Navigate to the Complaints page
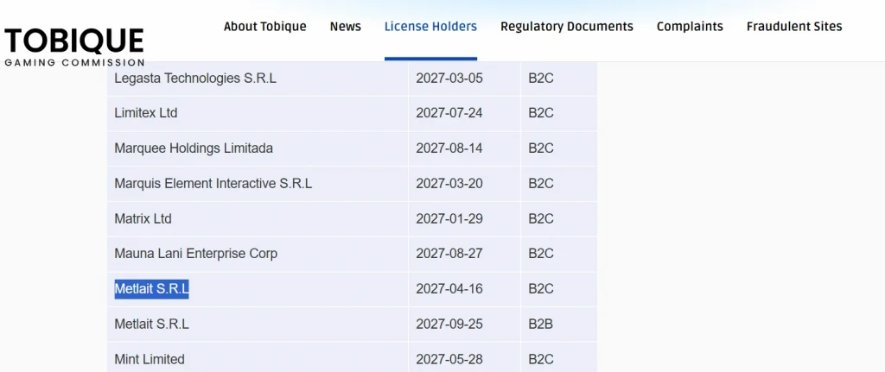885x372 pixels. pyautogui.click(x=690, y=27)
